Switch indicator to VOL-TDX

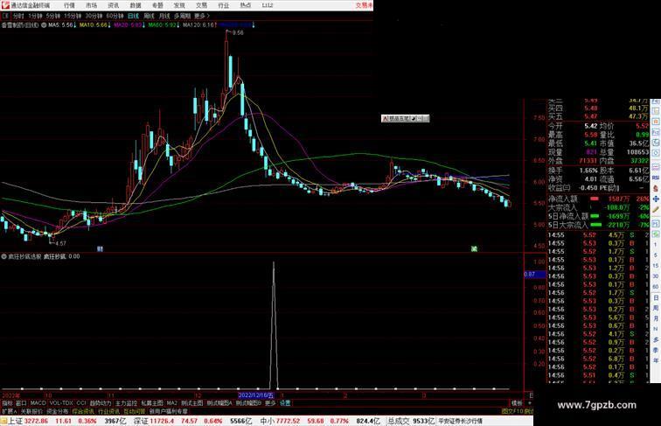(x=61, y=403)
